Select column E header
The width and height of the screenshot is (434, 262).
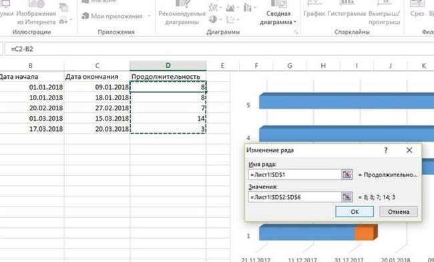pyautogui.click(x=222, y=65)
